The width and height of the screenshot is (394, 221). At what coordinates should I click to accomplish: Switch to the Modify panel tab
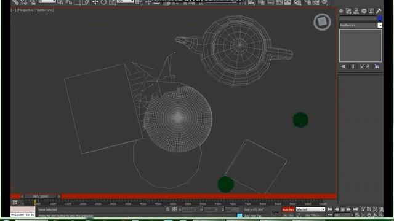click(x=348, y=11)
